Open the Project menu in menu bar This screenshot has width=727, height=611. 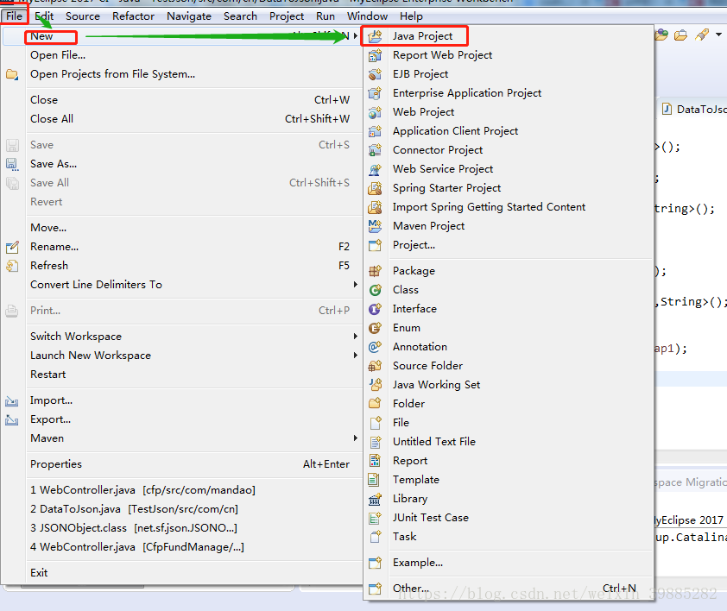(287, 16)
